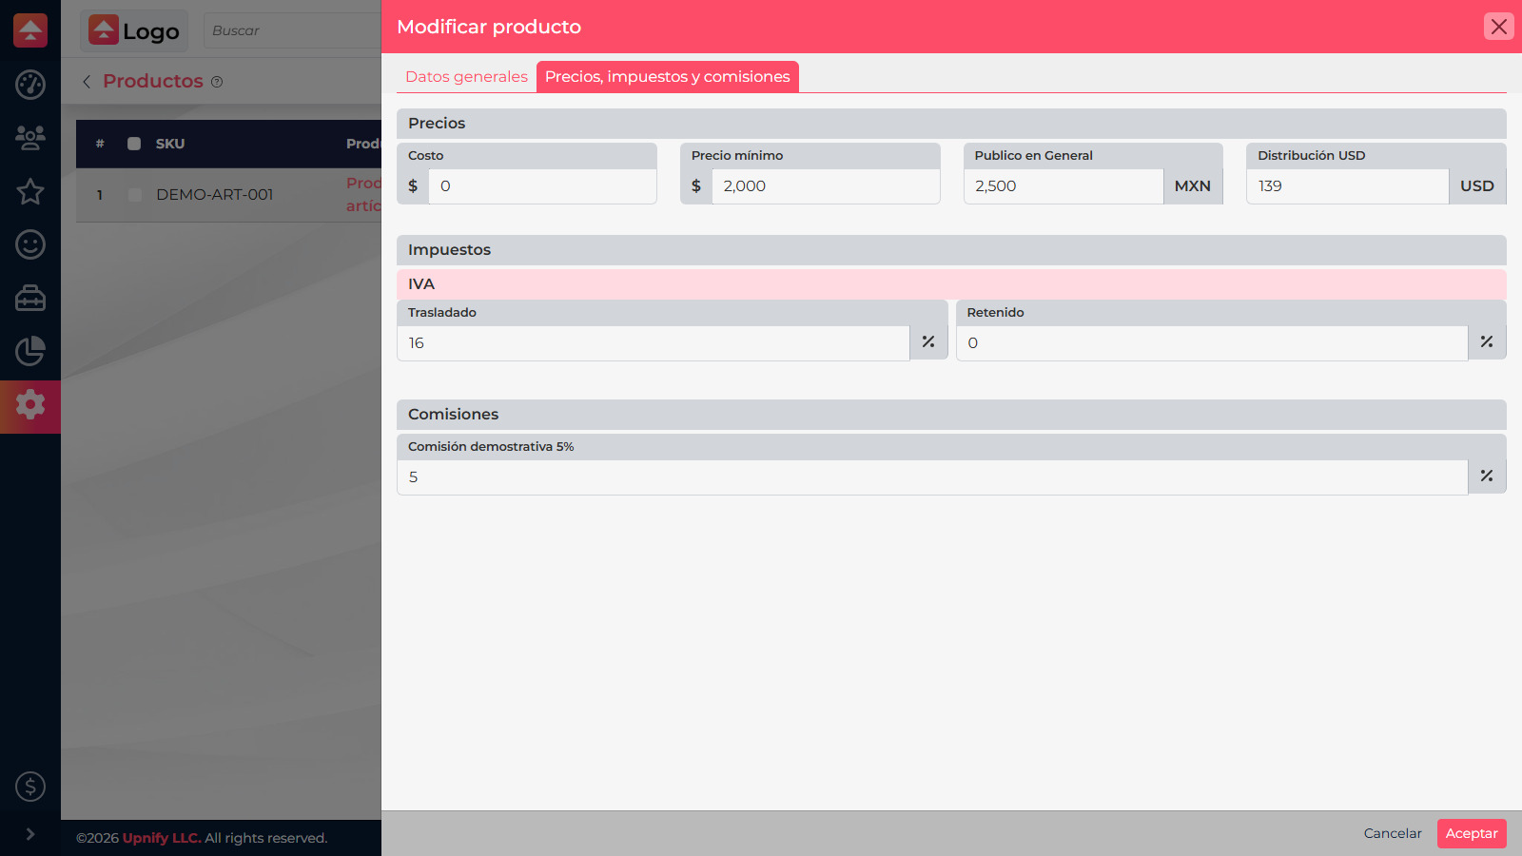Click the IVA Retenido input field

pyautogui.click(x=1212, y=343)
